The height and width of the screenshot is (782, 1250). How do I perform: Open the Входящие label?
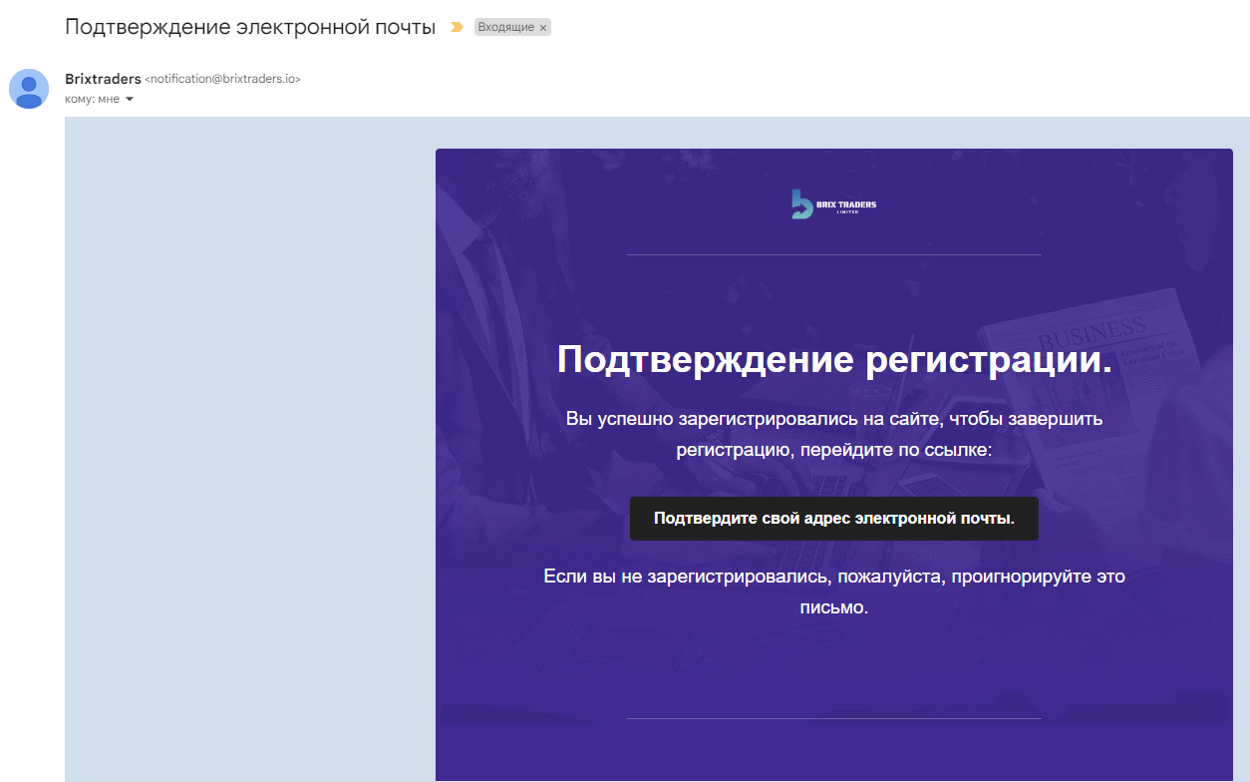505,28
